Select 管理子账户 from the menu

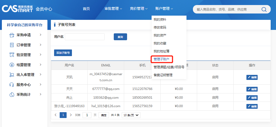pos(161,59)
